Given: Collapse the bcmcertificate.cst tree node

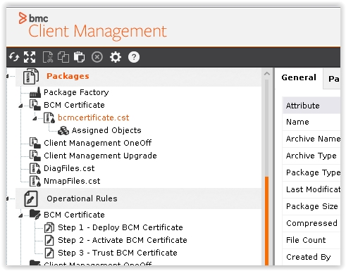Looking at the screenshot, I should click(35, 118).
